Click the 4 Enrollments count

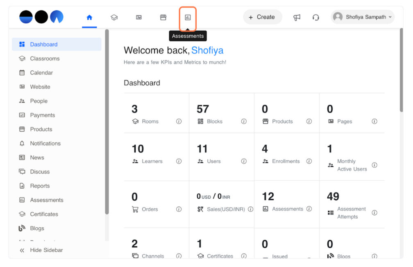coord(265,149)
